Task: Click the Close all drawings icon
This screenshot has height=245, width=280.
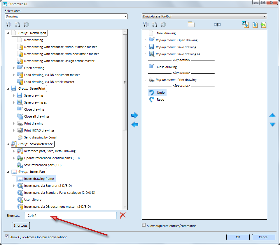Action: click(20, 116)
